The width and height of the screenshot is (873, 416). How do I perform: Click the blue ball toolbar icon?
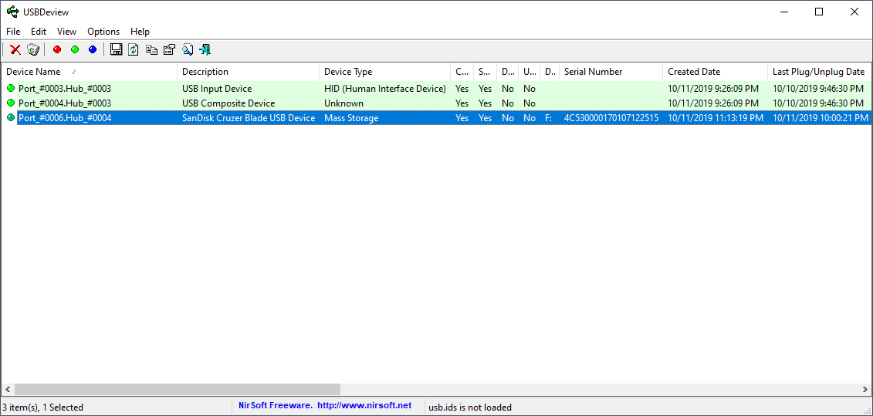(93, 50)
